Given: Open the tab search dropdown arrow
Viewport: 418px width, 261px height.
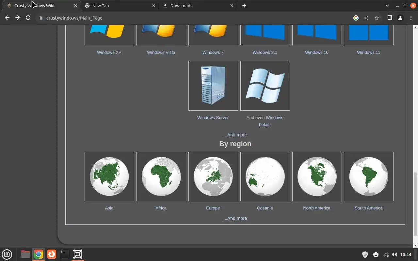Looking at the screenshot, I should pyautogui.click(x=387, y=6).
